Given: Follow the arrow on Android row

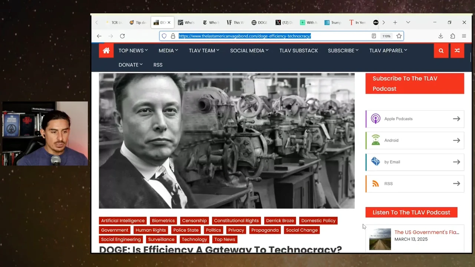Looking at the screenshot, I should [x=456, y=141].
